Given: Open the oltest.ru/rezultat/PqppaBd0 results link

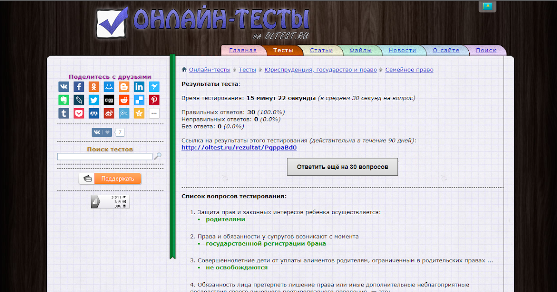Looking at the screenshot, I should click(239, 148).
